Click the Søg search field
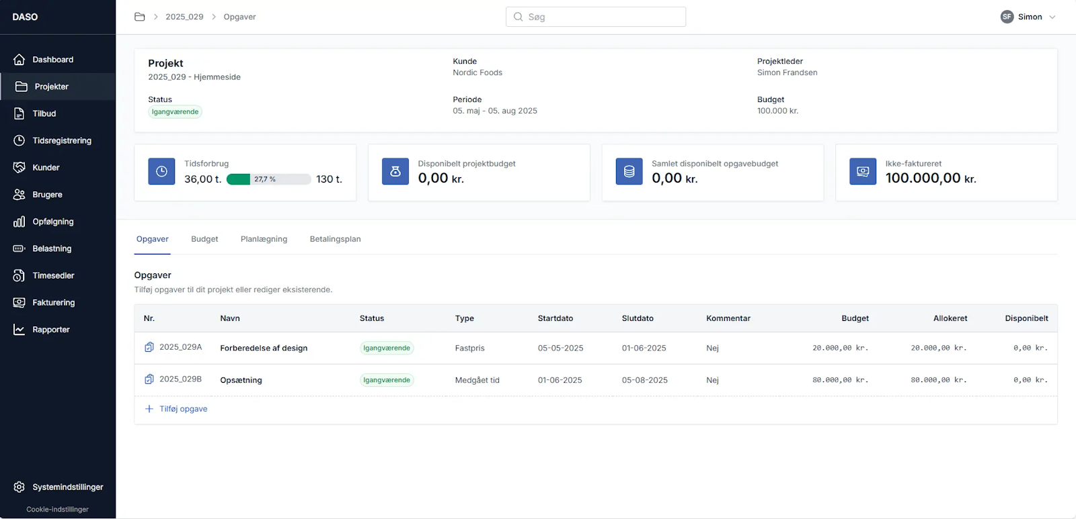The width and height of the screenshot is (1076, 519). [595, 17]
